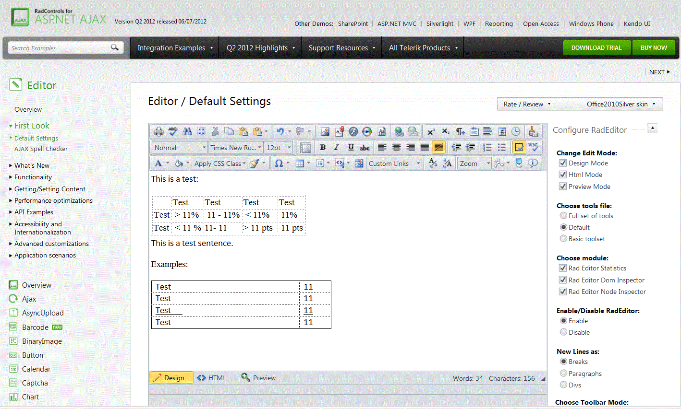Insert Flash using the Flash Manager icon
This screenshot has height=409, width=681.
tap(353, 131)
